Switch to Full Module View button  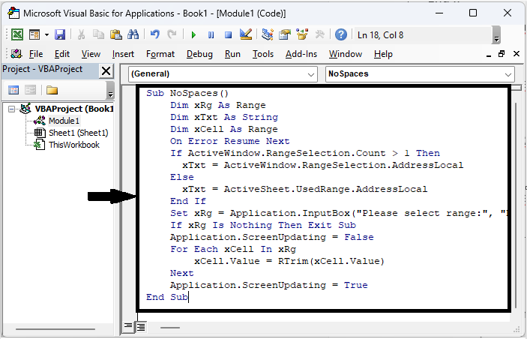pos(142,326)
